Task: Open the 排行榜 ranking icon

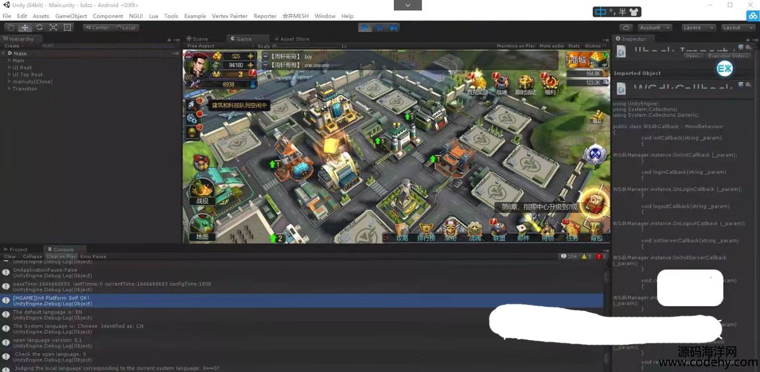Action: [426, 232]
